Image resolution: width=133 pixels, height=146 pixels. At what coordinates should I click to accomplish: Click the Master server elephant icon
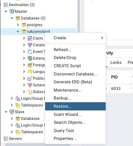(x=12, y=12)
